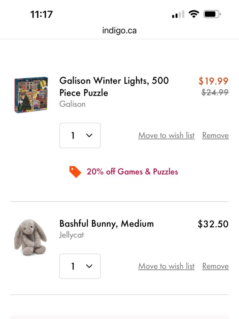Tap the Wi-Fi status icon
This screenshot has width=239, height=319.
click(193, 14)
